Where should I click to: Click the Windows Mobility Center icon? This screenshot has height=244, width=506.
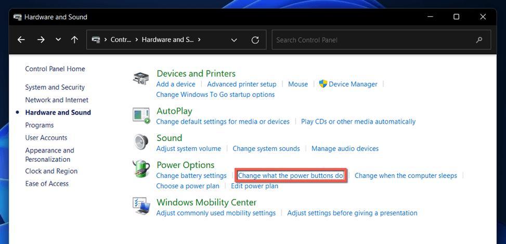click(x=141, y=206)
